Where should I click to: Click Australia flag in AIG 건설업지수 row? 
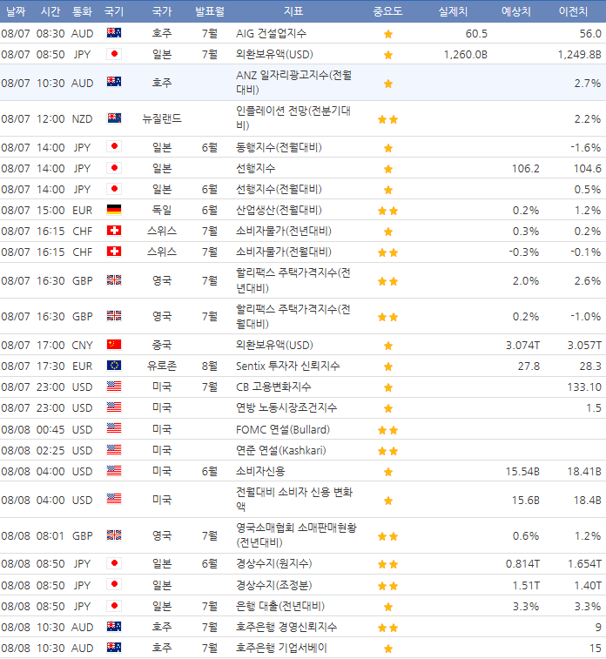[x=114, y=33]
